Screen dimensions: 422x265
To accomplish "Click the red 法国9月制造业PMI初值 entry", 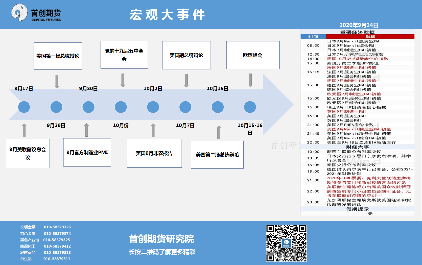I will point(351,67).
